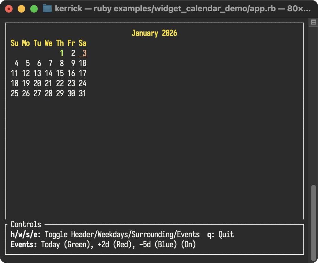318x263 pixels.
Task: Select day 31 in calendar
Action: [x=82, y=93]
